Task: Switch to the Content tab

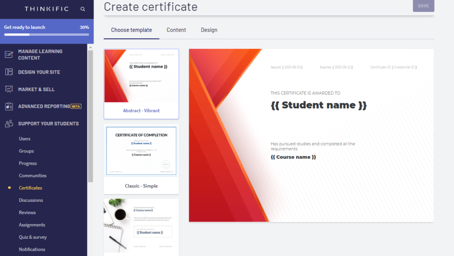Action: tap(176, 30)
